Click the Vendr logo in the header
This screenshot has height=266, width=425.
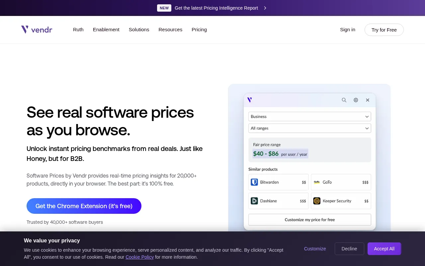click(x=37, y=30)
